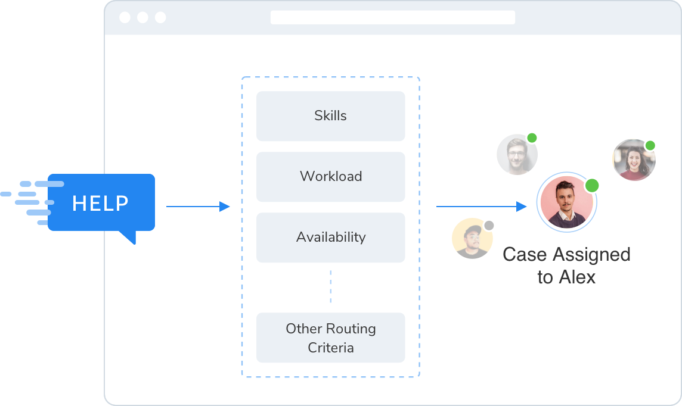
Task: Select Alex's highlighted avatar
Action: (567, 202)
